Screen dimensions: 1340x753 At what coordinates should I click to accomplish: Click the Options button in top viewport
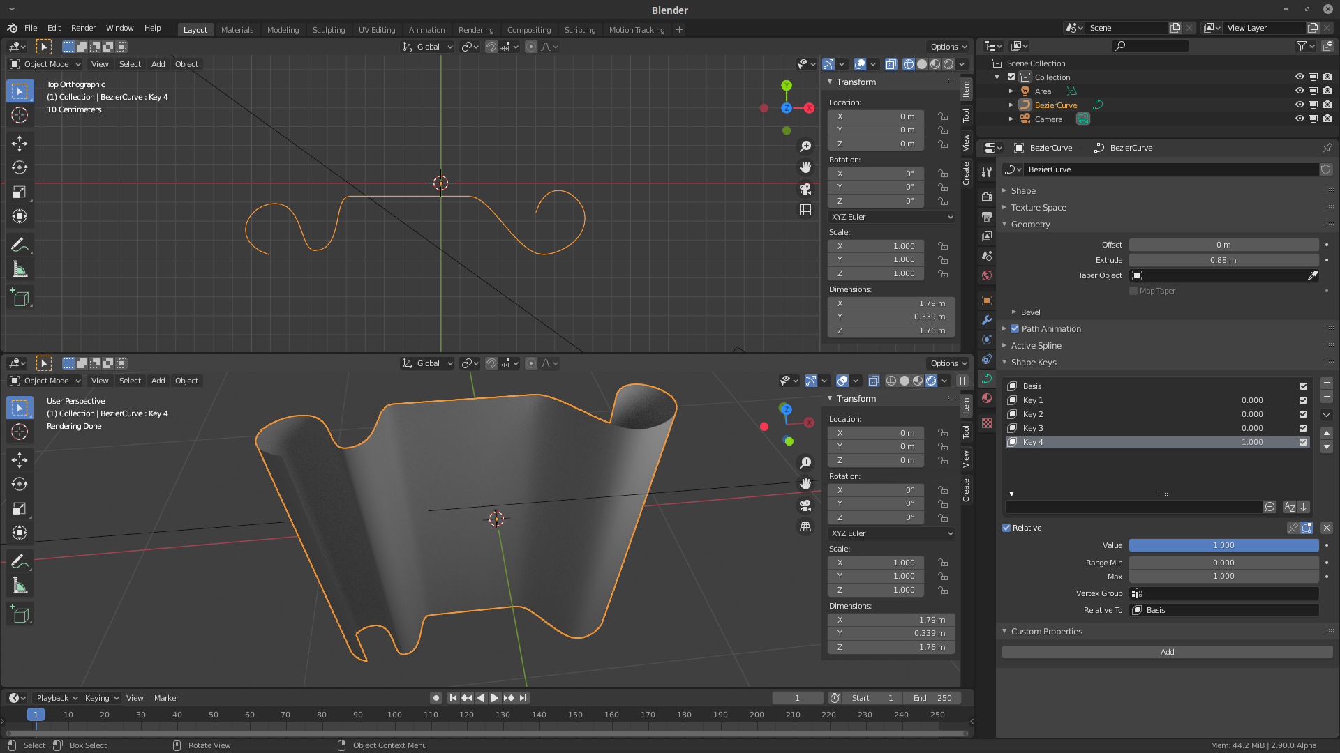(948, 47)
